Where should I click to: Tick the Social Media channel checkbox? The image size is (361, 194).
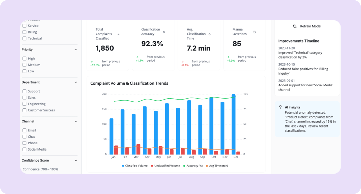(x=24, y=150)
